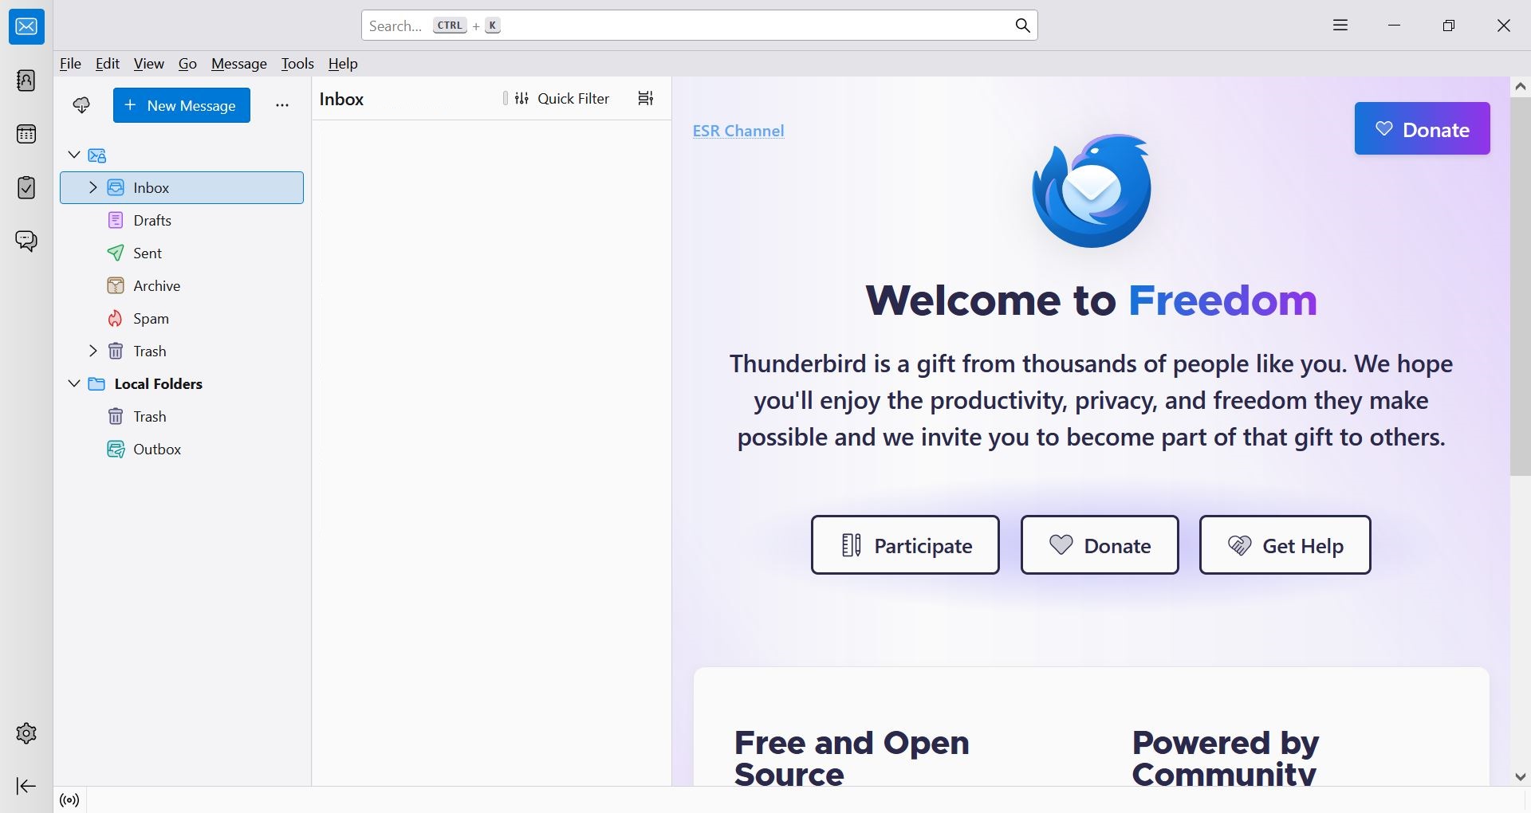Image resolution: width=1531 pixels, height=813 pixels.
Task: Click the Participate button
Action: coord(905,545)
